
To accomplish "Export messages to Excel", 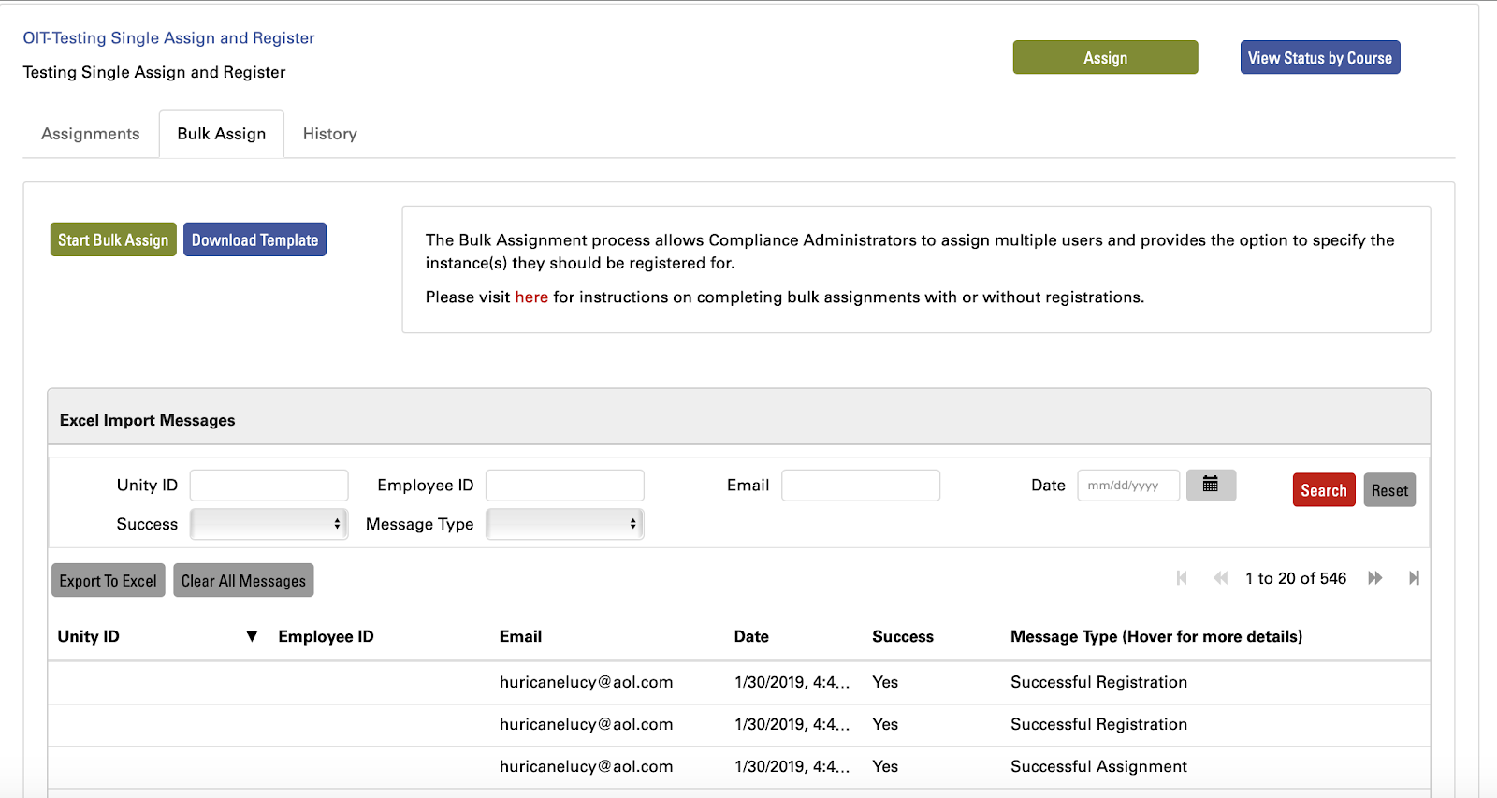I will click(x=109, y=580).
